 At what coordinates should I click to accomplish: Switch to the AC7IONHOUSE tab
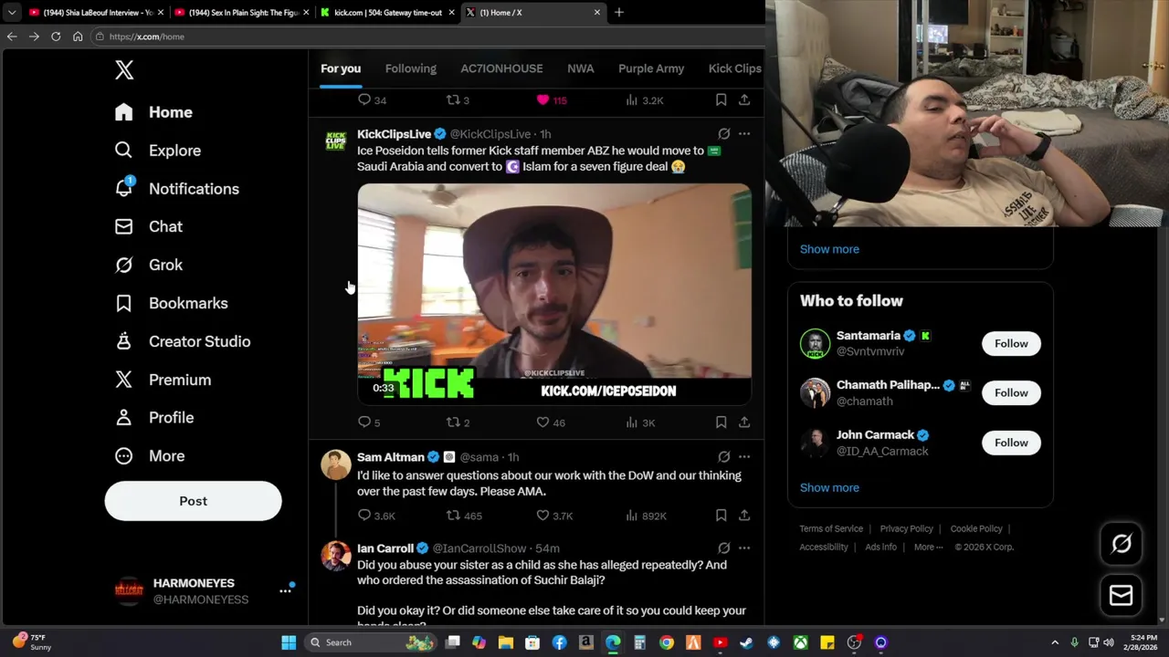(501, 68)
